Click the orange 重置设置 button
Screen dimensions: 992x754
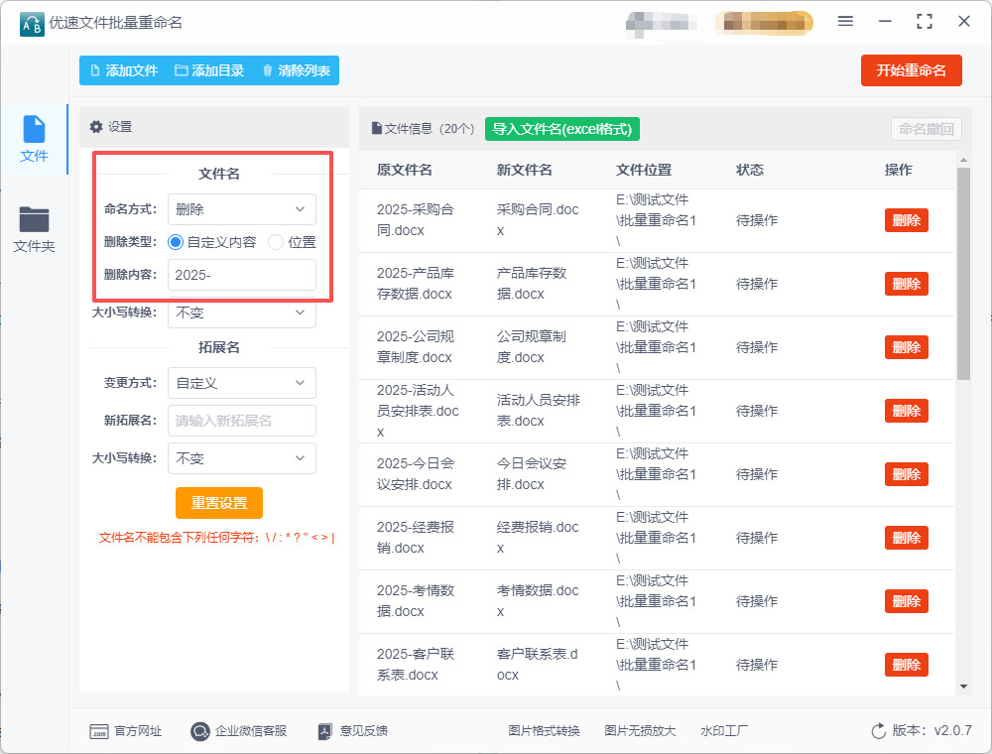tap(219, 503)
